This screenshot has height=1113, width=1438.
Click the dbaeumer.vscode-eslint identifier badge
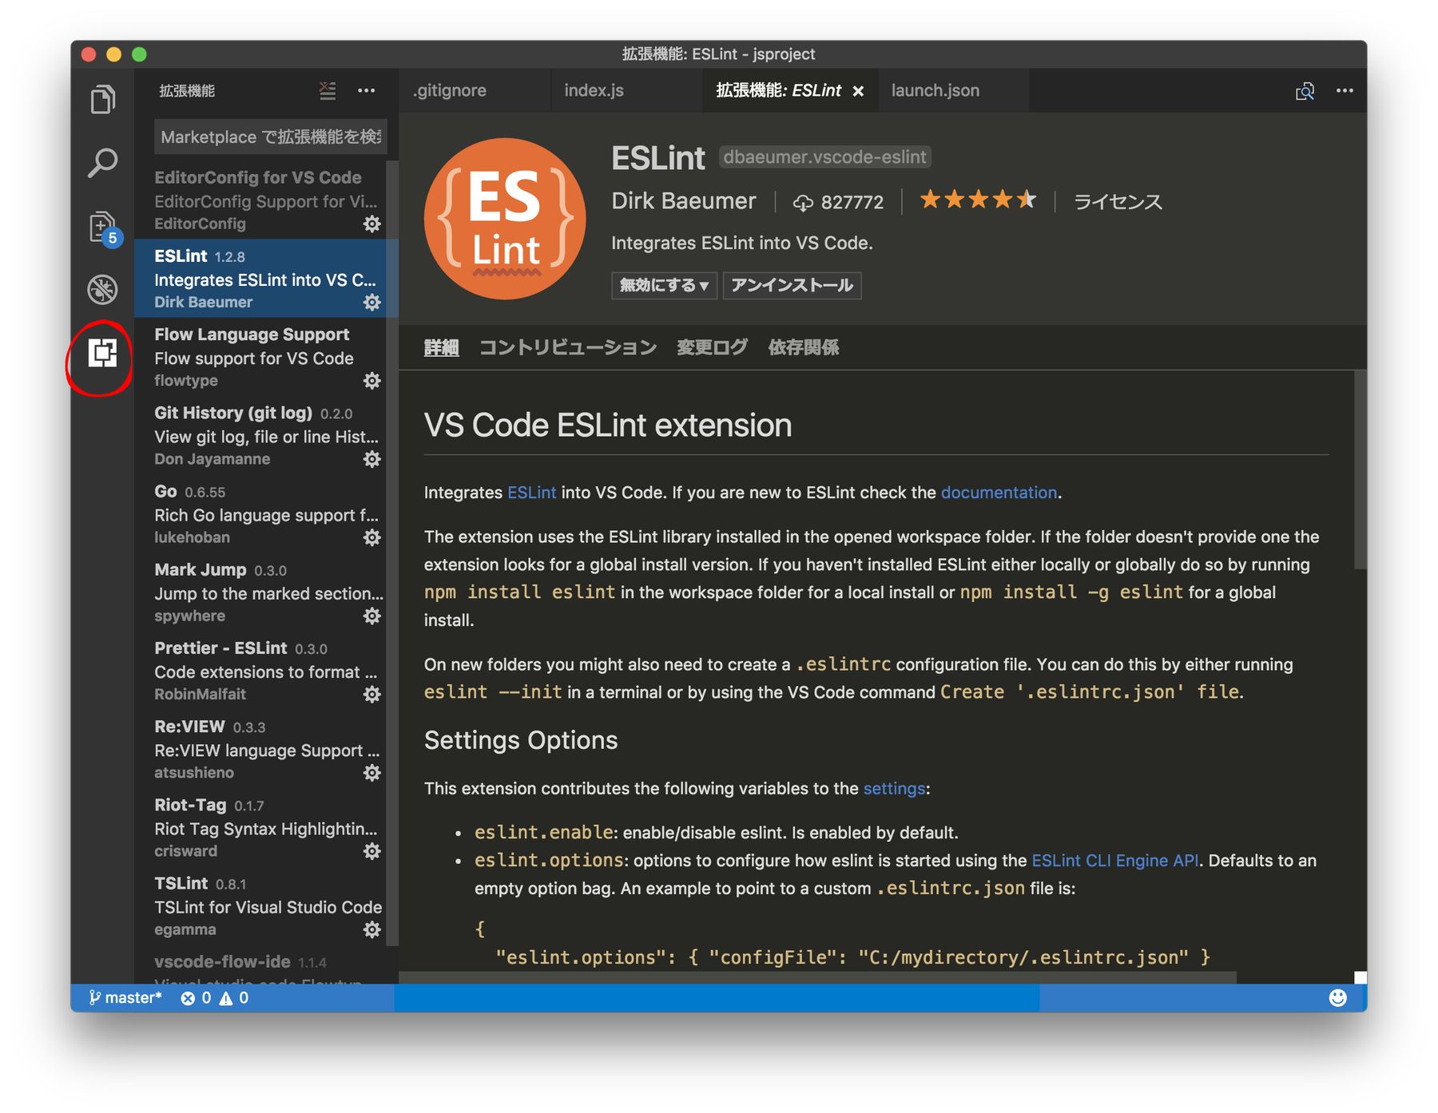tap(825, 156)
